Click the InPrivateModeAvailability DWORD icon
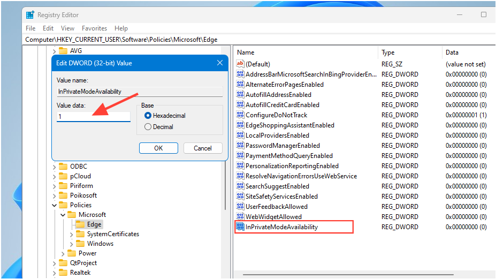Image resolution: width=496 pixels, height=279 pixels. coord(240,227)
